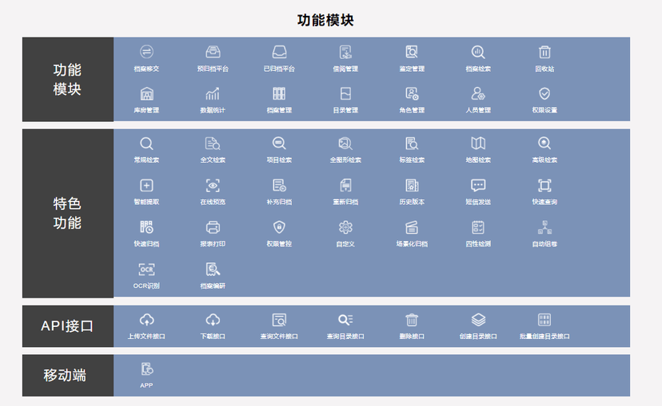Open the 档案移交 module icon
The width and height of the screenshot is (662, 406).
(146, 52)
